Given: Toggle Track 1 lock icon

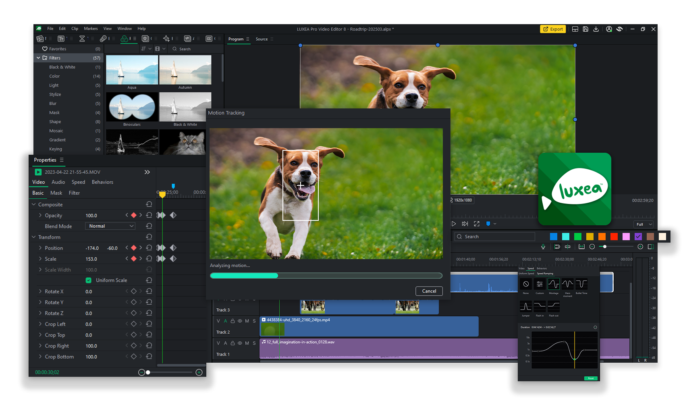Looking at the screenshot, I should tap(232, 343).
